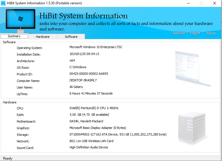Click the HiBit app icon in title bar

(x=3, y=3)
